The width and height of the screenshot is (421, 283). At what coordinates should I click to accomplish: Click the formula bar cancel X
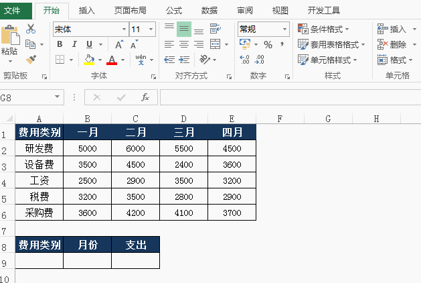pyautogui.click(x=97, y=97)
